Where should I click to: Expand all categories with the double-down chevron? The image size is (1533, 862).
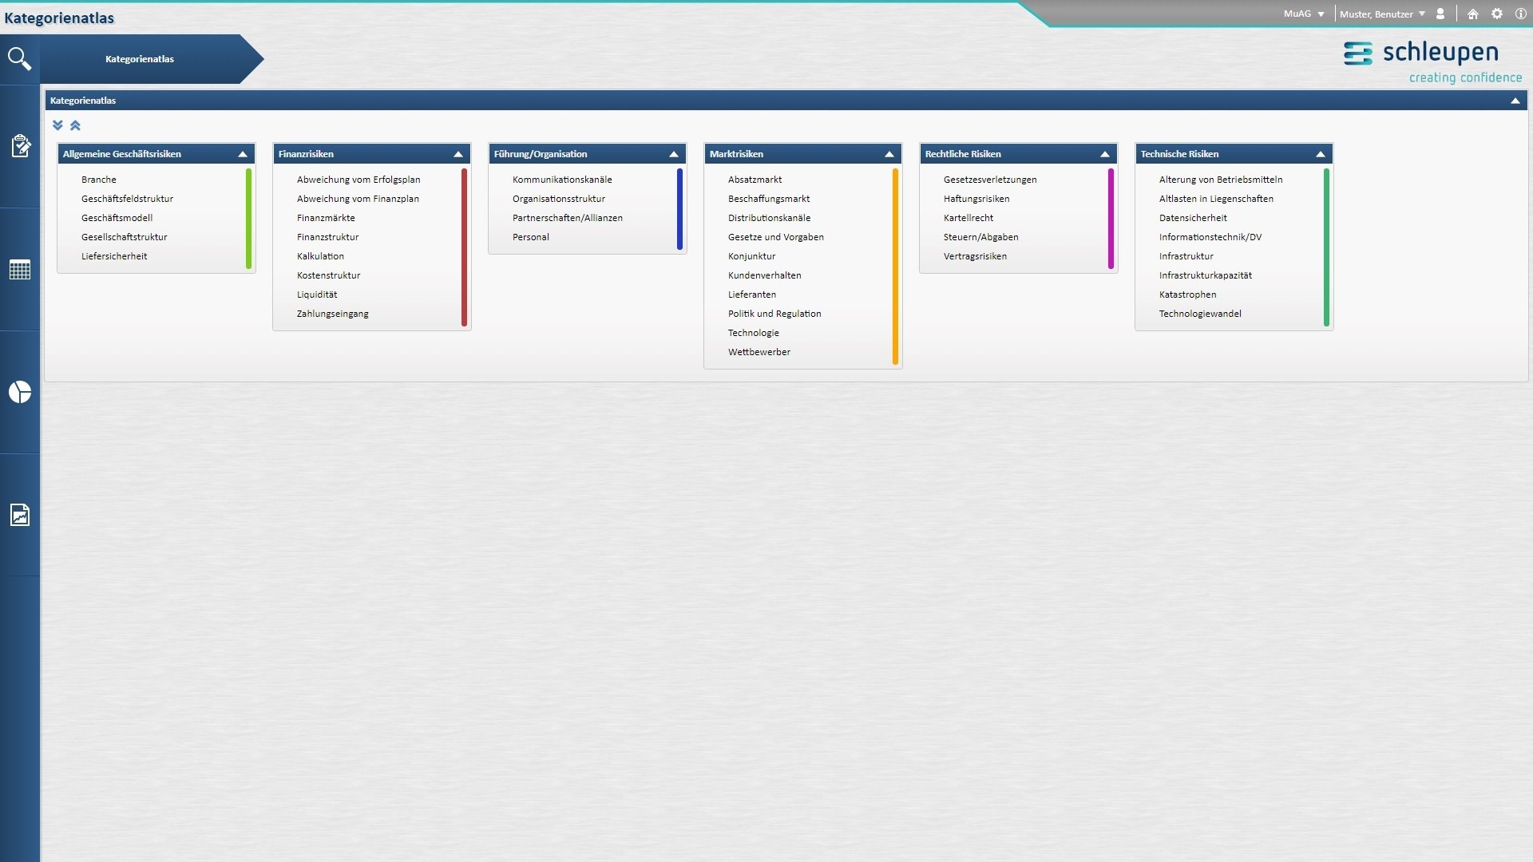pyautogui.click(x=57, y=125)
